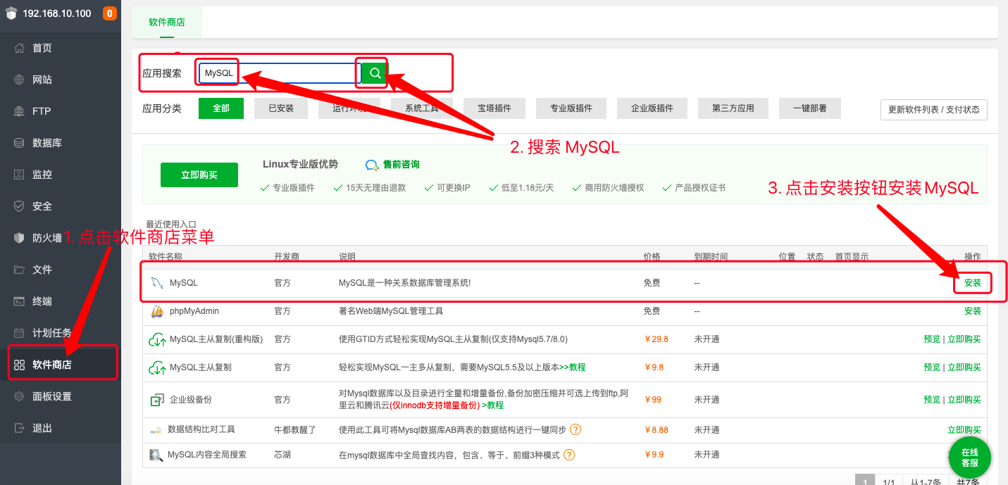Viewport: 1008px width, 485px height.
Task: Install phpMyAdmin via 安装 link
Action: (x=973, y=311)
